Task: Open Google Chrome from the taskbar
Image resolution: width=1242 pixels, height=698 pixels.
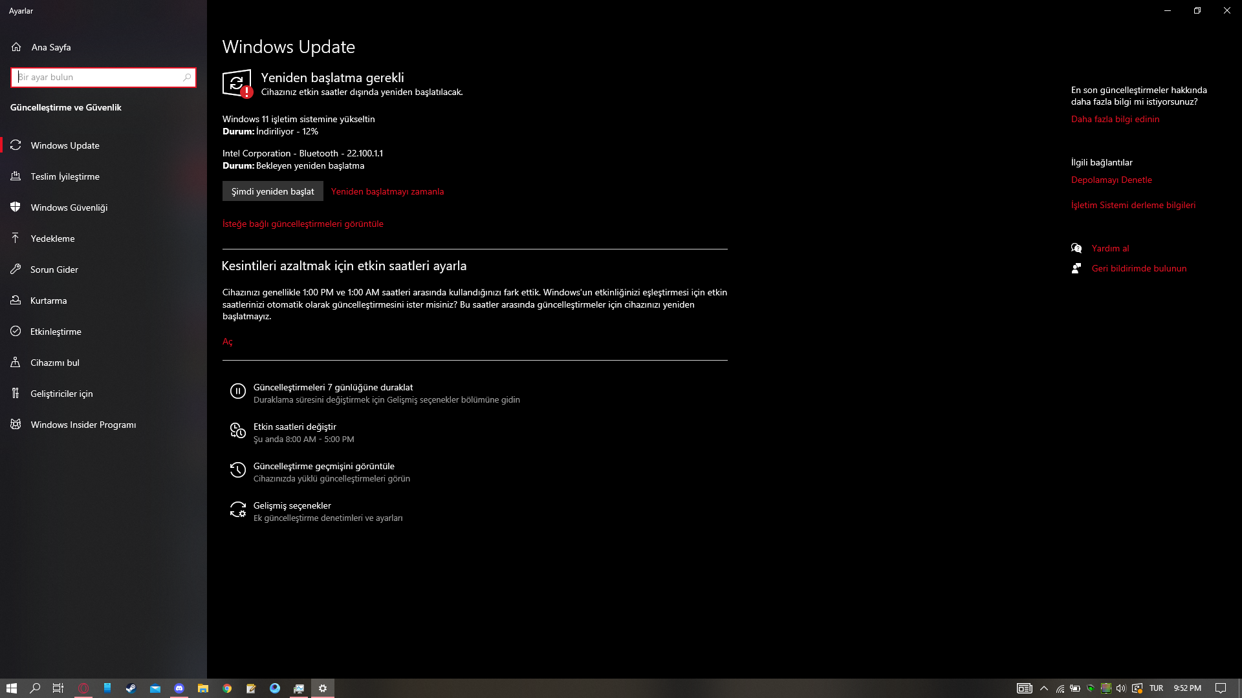Action: (227, 688)
